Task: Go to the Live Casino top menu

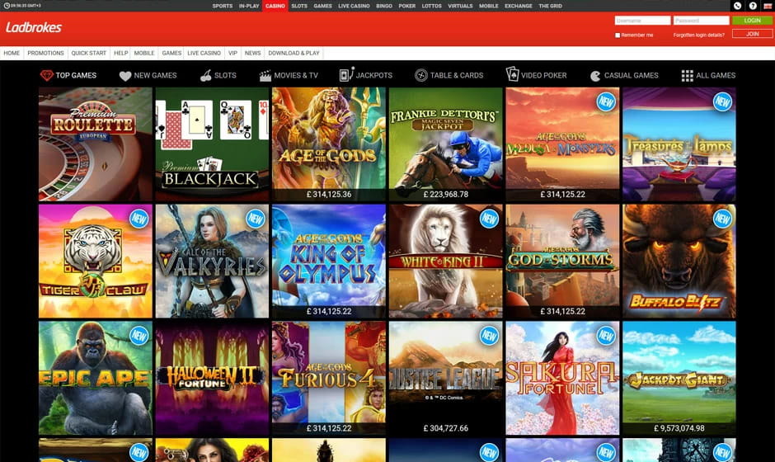Action: point(354,6)
